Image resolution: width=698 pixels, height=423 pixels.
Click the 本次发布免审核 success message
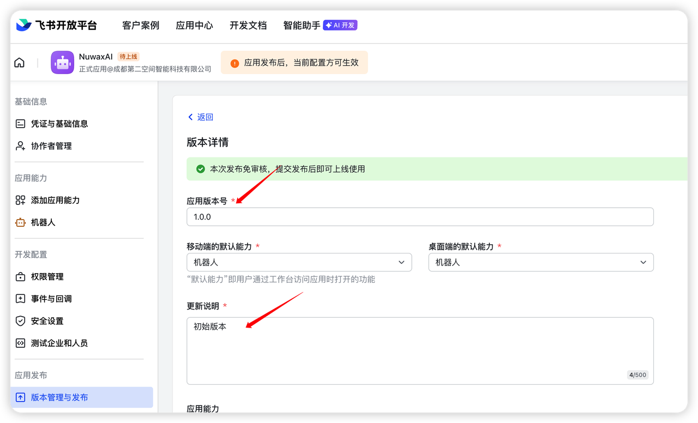point(287,169)
